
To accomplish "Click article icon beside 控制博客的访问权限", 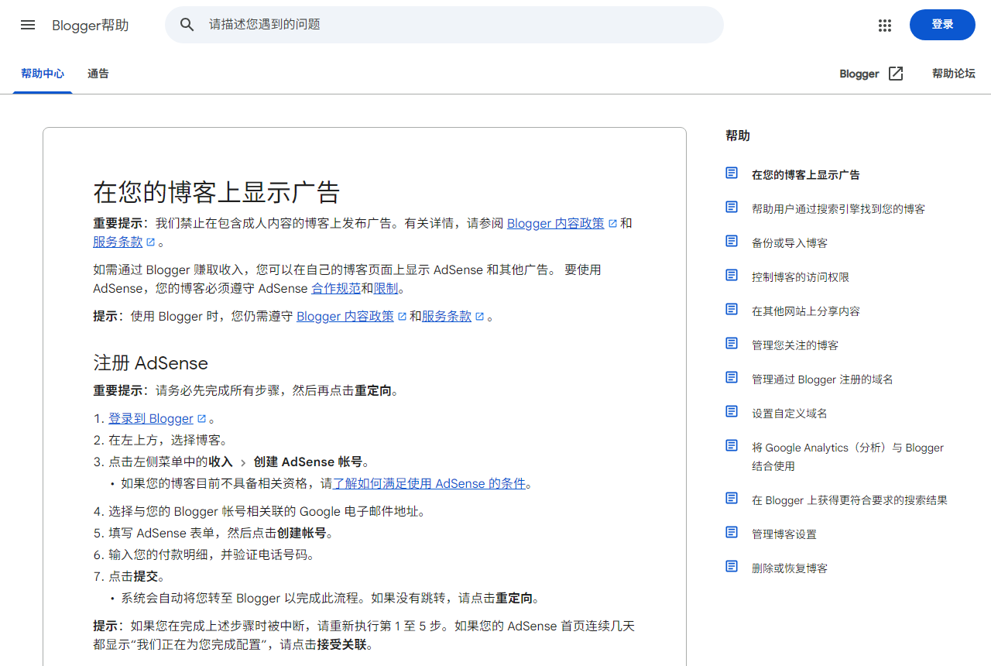I will pos(732,275).
